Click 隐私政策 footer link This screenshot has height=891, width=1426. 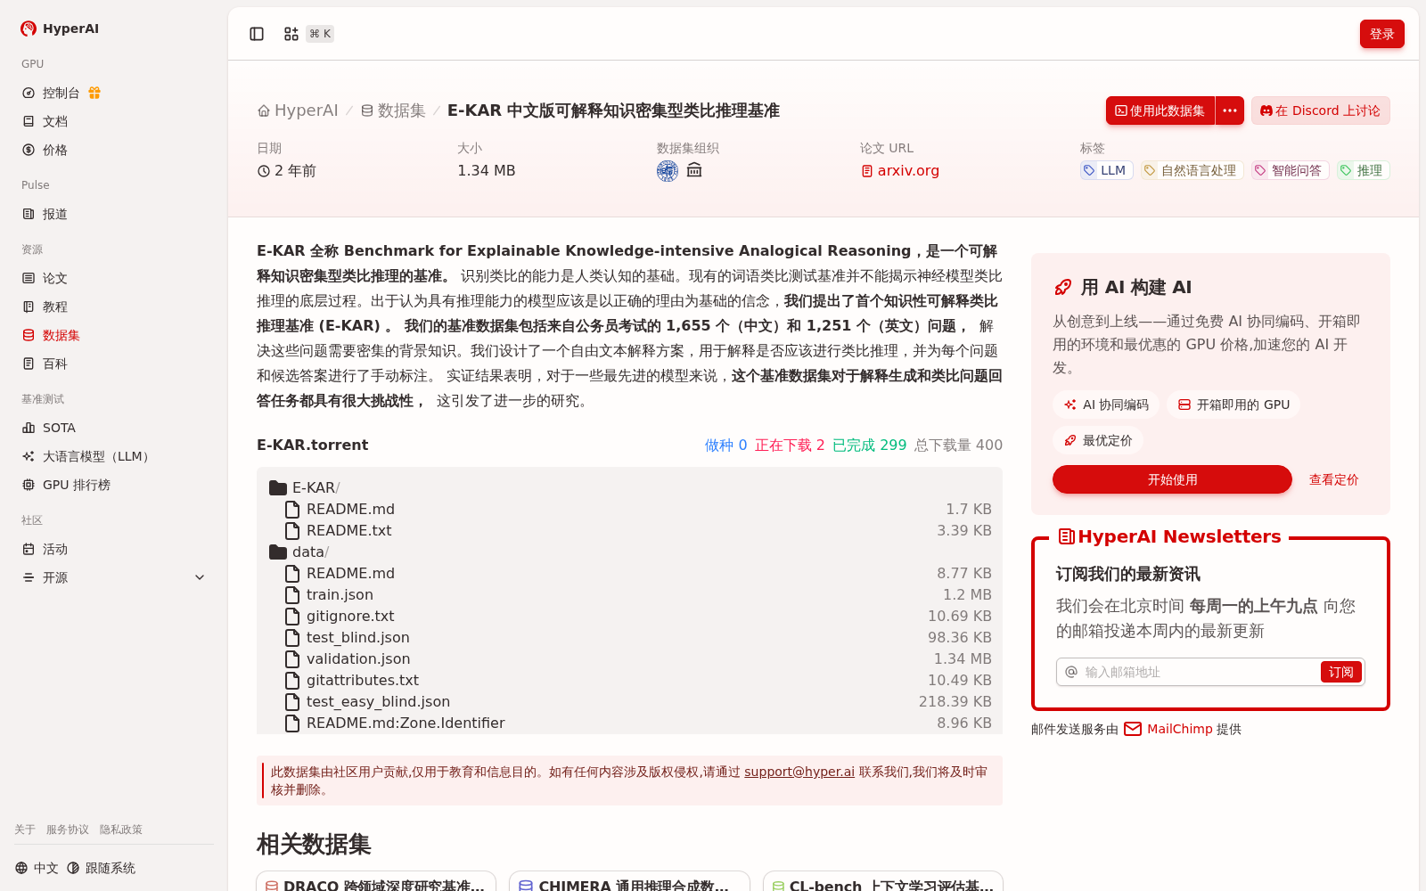tap(121, 830)
